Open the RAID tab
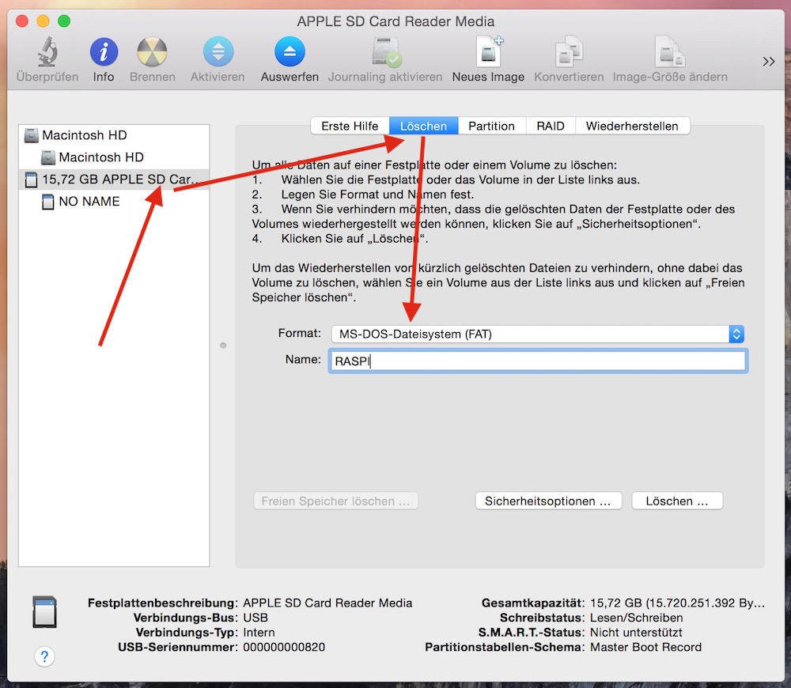Image resolution: width=791 pixels, height=688 pixels. (x=551, y=126)
